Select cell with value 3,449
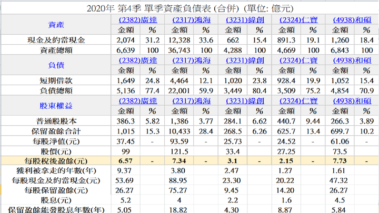 pyautogui.click(x=233, y=91)
